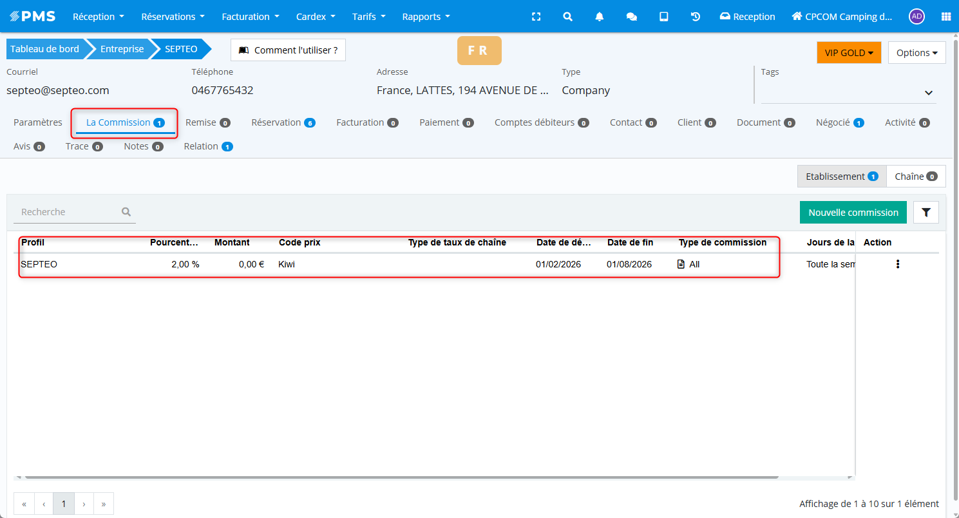Switch to Etablissement commissions view
This screenshot has height=518, width=959.
pyautogui.click(x=842, y=177)
